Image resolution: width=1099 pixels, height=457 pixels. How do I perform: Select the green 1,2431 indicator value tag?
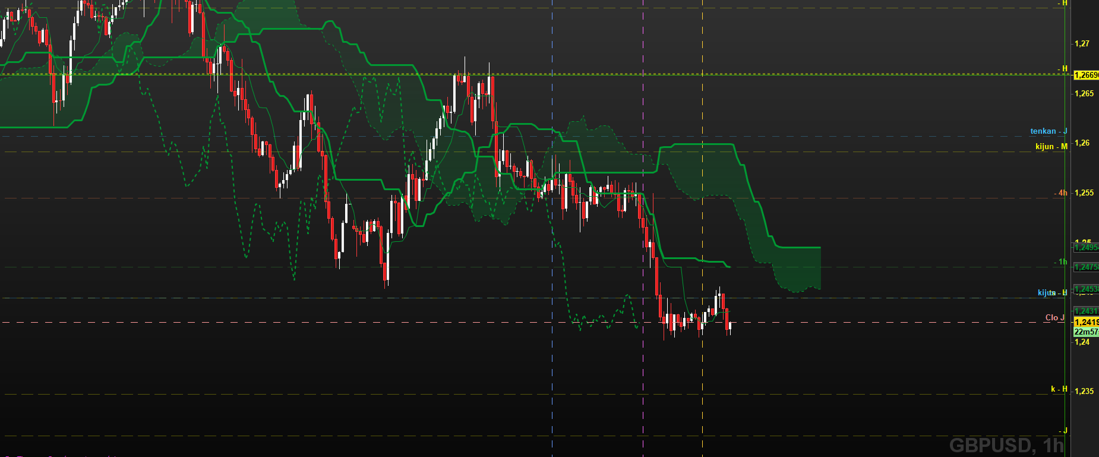point(1086,311)
